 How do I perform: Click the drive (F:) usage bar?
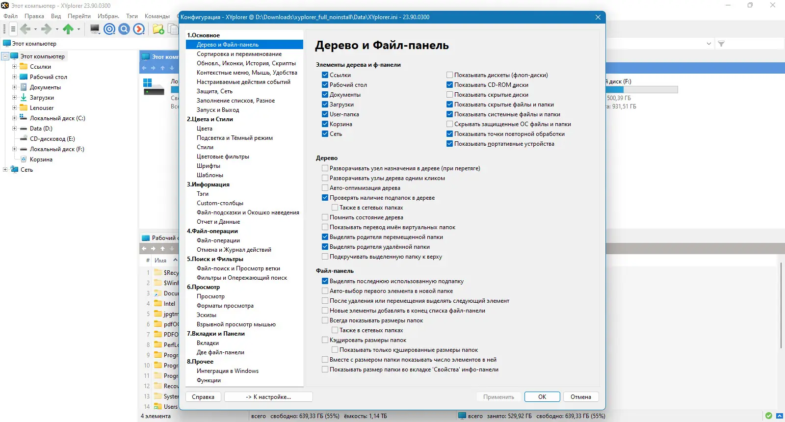(x=642, y=90)
